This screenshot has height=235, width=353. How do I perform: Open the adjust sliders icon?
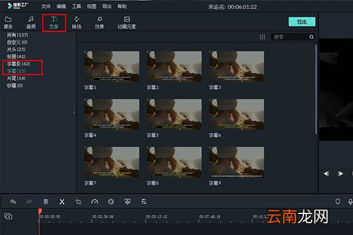[x=144, y=202]
